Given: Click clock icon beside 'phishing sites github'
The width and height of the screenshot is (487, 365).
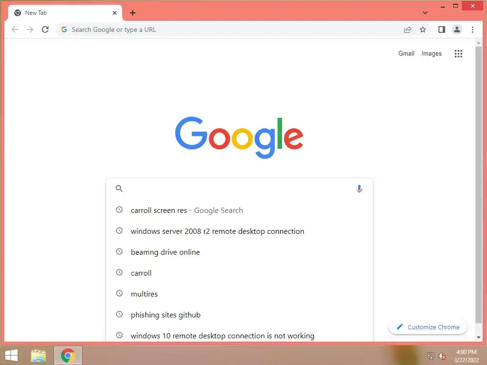Looking at the screenshot, I should point(119,314).
